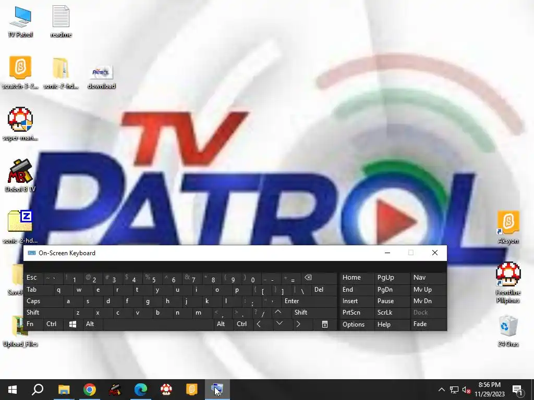
Task: Click the muted volume tray icon
Action: tap(466, 390)
